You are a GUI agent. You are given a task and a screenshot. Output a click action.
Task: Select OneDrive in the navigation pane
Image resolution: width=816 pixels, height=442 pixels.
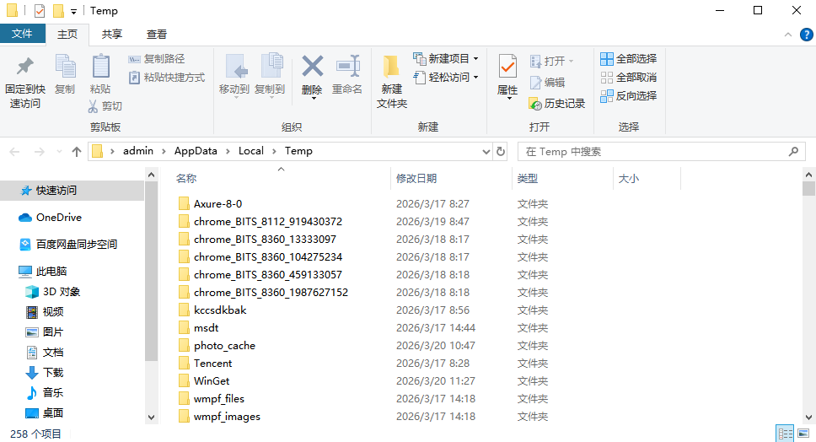[58, 217]
